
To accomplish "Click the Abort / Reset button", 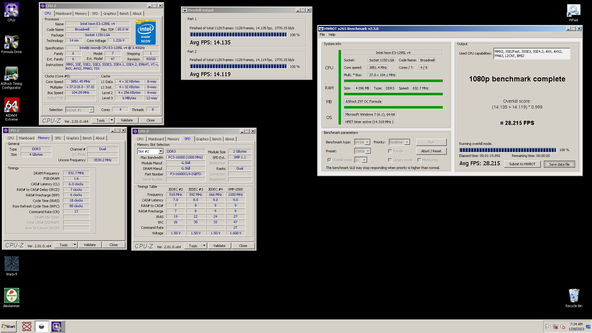I will click(431, 151).
